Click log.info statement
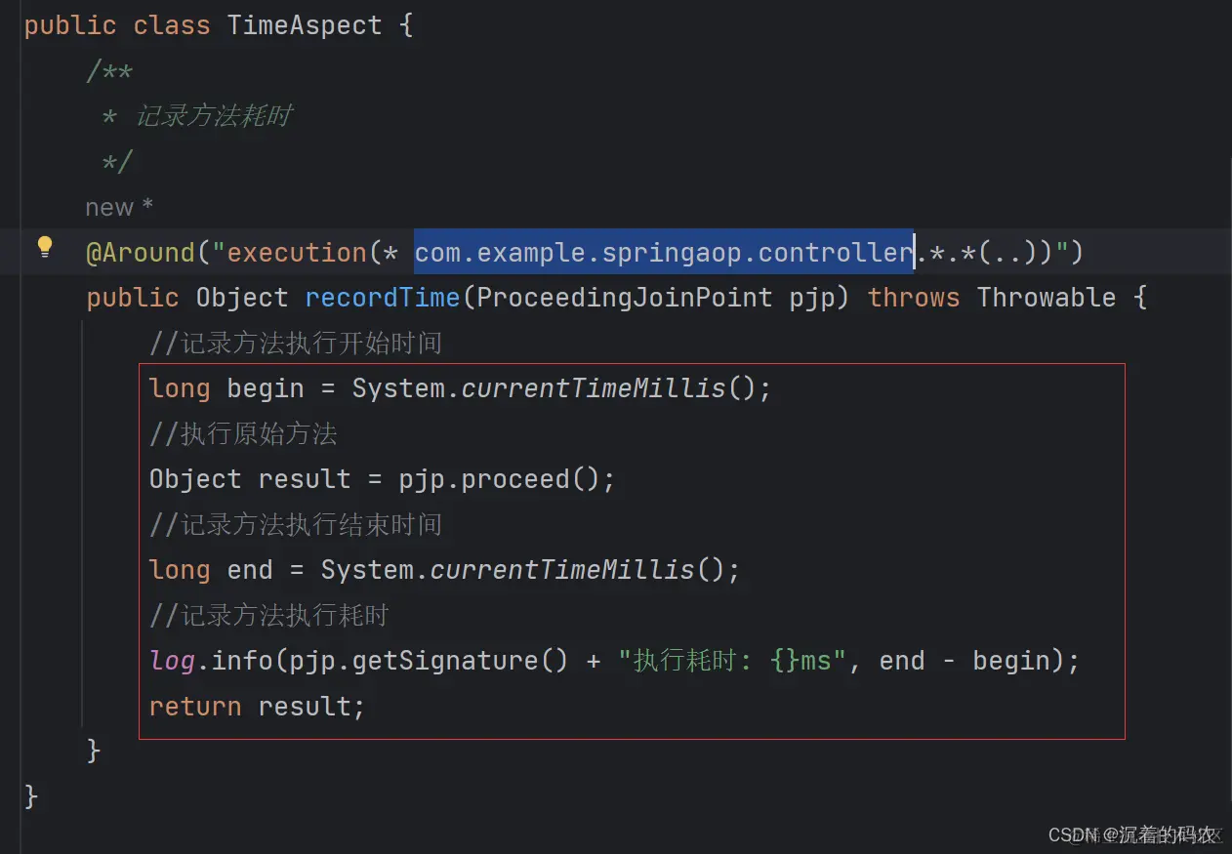The width and height of the screenshot is (1232, 854). coord(614,661)
